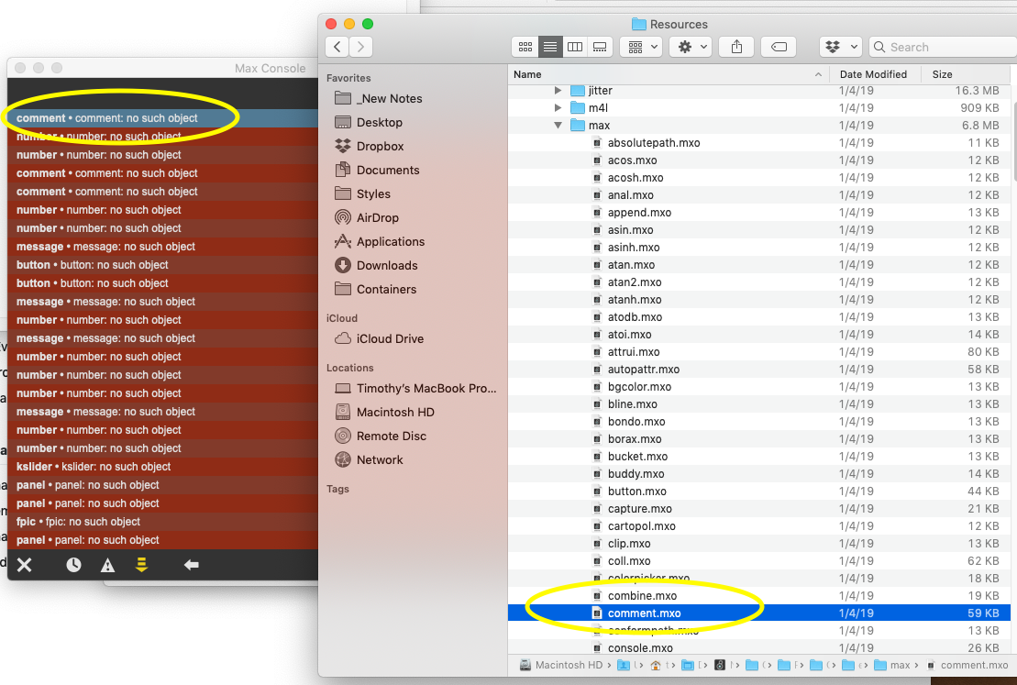
Task: Select clip.mxo file
Action: pos(759,544)
